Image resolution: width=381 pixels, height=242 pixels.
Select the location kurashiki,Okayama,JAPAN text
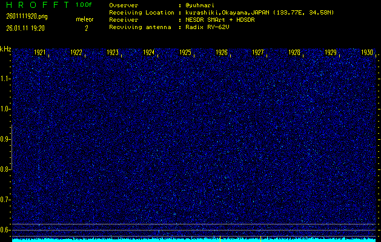(x=227, y=13)
